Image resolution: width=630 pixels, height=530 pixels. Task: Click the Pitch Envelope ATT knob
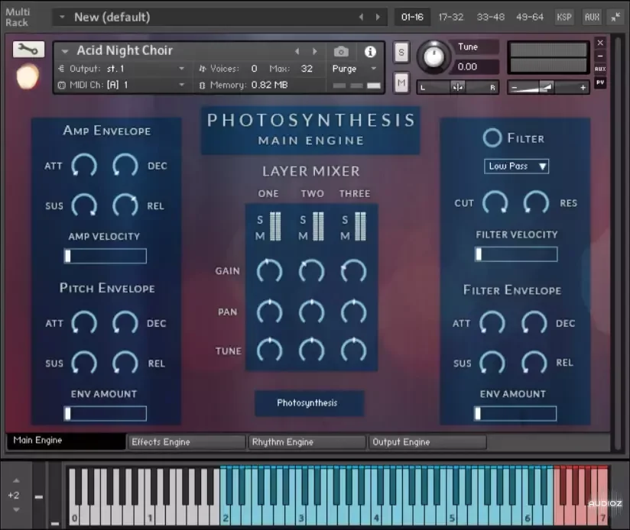click(x=84, y=322)
